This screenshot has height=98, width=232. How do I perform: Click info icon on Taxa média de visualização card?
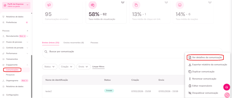tap(123, 2)
